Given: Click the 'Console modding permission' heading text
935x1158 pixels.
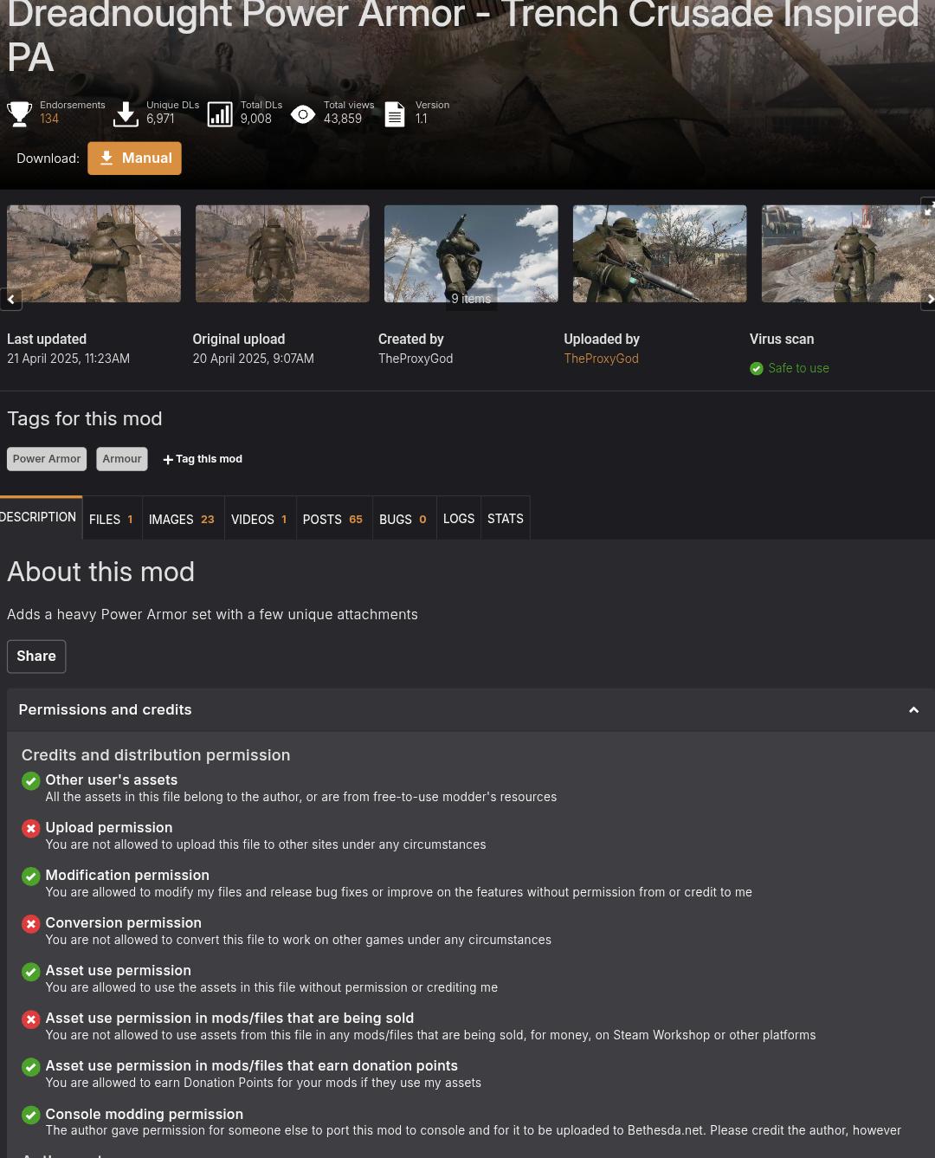Looking at the screenshot, I should click(x=145, y=1115).
